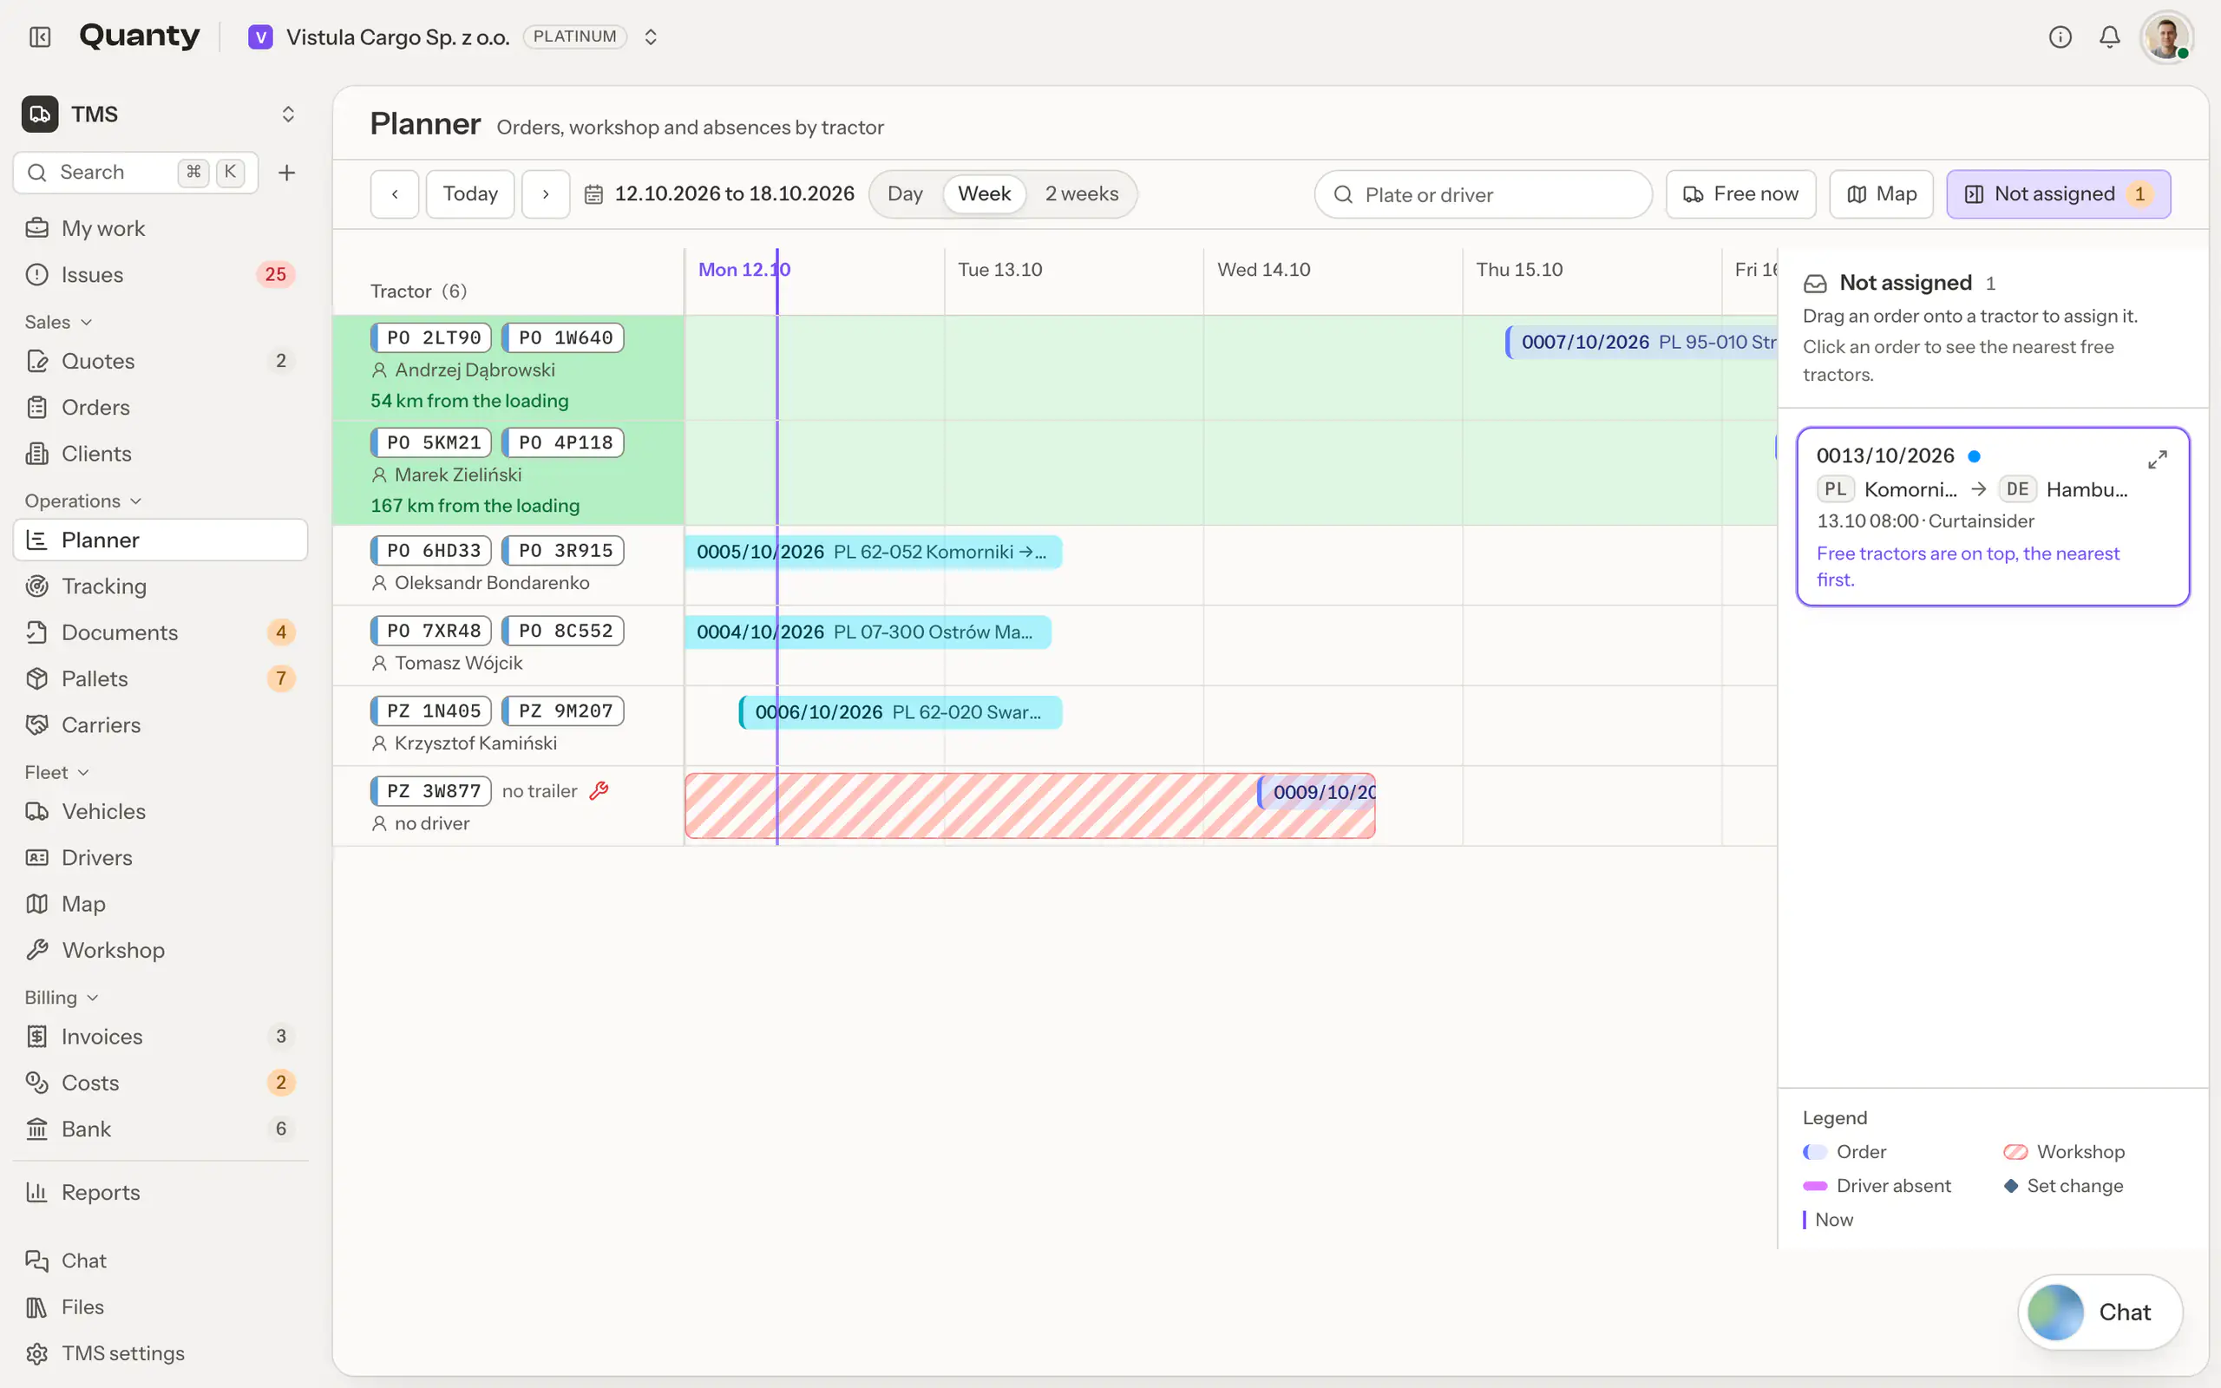This screenshot has width=2221, height=1388.
Task: Open Tracking in sidebar
Action: [161, 586]
